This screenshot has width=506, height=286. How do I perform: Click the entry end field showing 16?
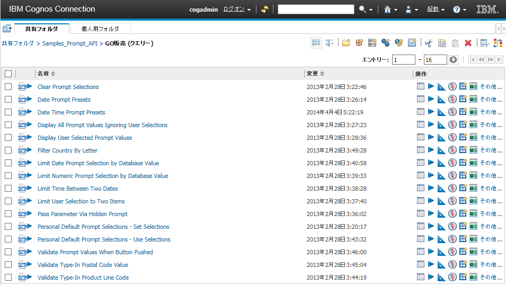pyautogui.click(x=436, y=60)
